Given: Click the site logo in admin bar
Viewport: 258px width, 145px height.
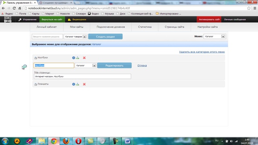Looking at the screenshot, I should tap(8, 19).
